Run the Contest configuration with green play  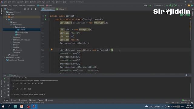[x=167, y=5]
